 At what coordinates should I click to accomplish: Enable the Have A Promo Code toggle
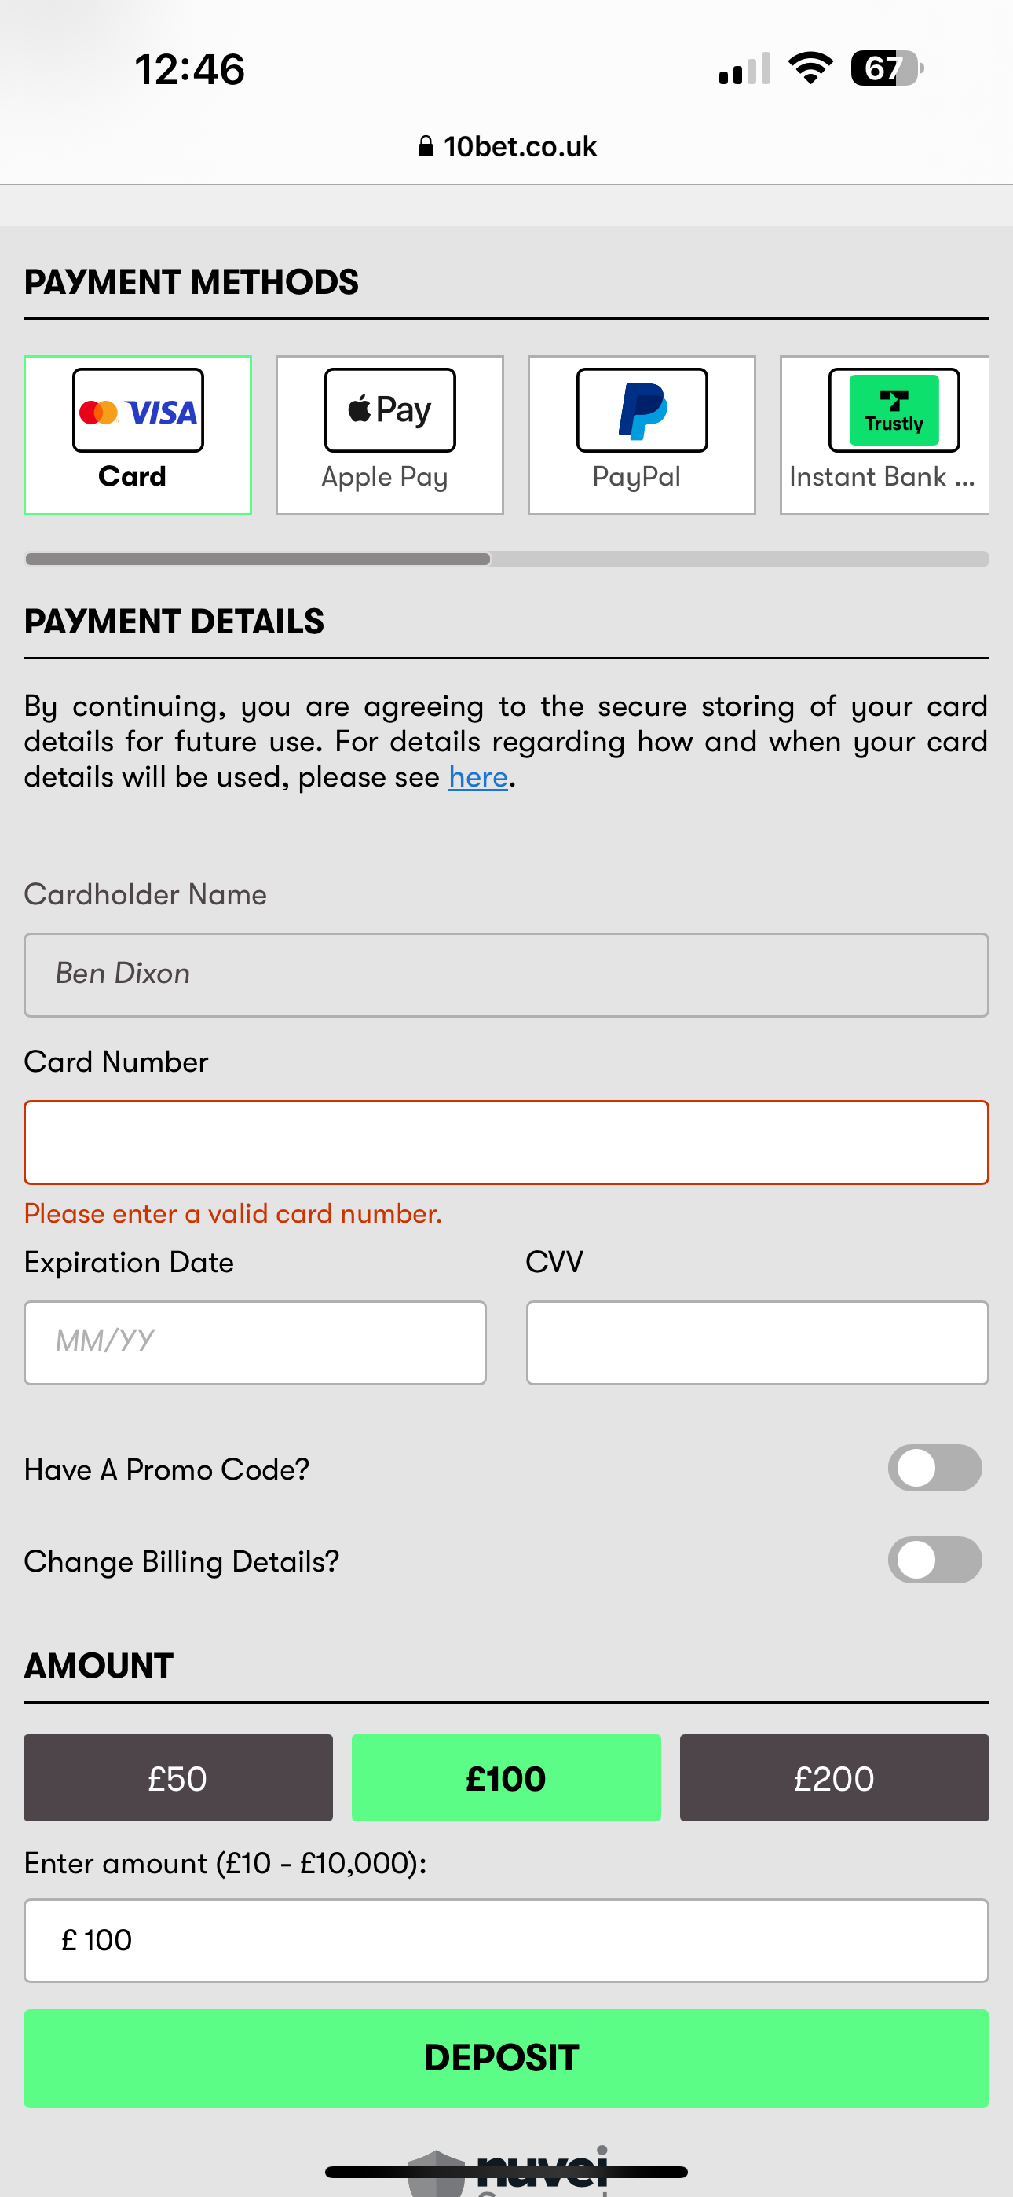(934, 1468)
